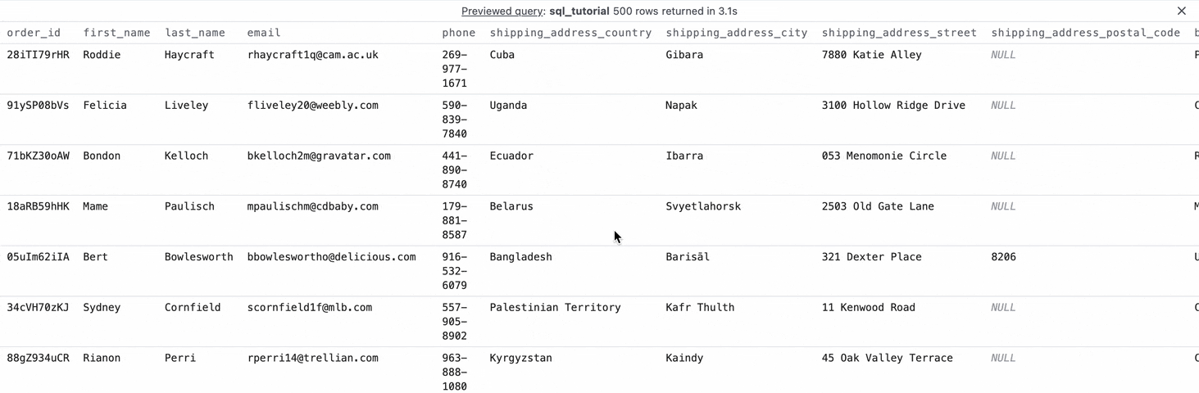The height and width of the screenshot is (393, 1199).
Task: Select the phone column header
Action: (458, 33)
